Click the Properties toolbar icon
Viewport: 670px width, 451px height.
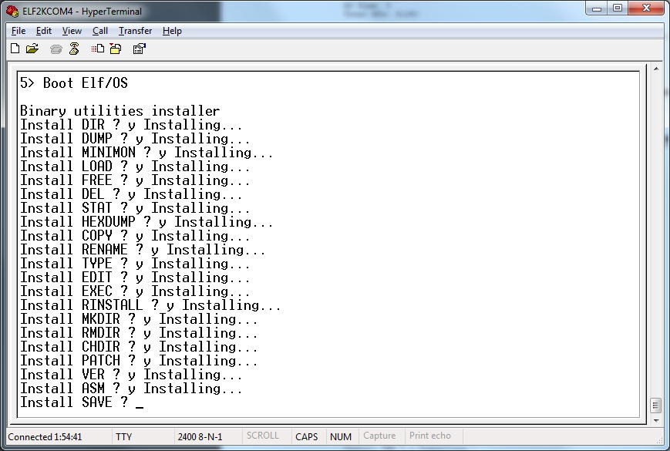click(139, 49)
